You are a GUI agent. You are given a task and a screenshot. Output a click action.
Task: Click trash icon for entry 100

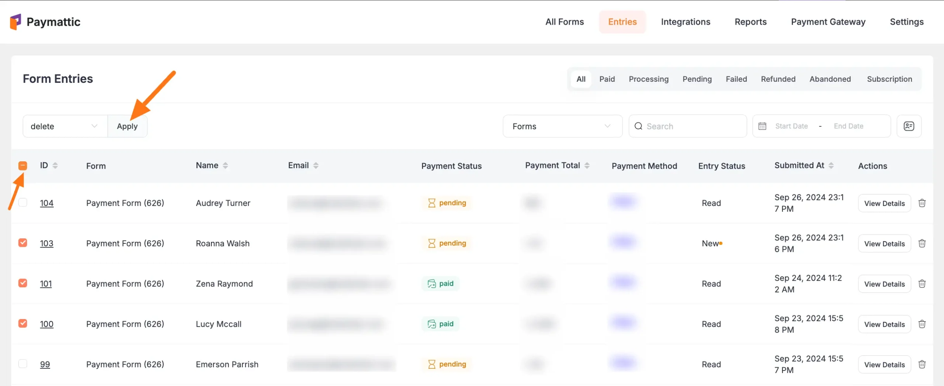click(x=922, y=324)
